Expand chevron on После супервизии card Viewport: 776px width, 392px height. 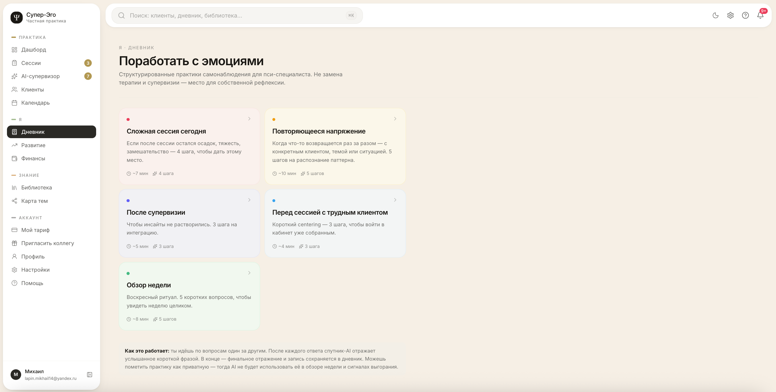tap(249, 200)
